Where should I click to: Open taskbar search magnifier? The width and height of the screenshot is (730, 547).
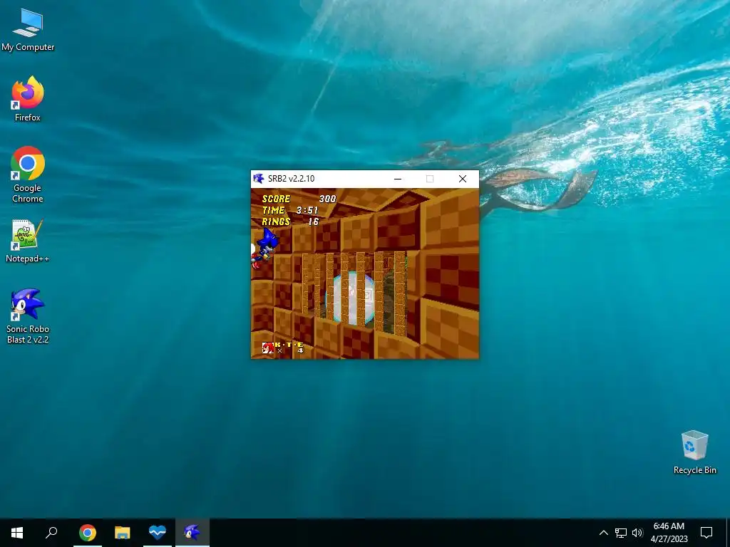click(x=51, y=533)
